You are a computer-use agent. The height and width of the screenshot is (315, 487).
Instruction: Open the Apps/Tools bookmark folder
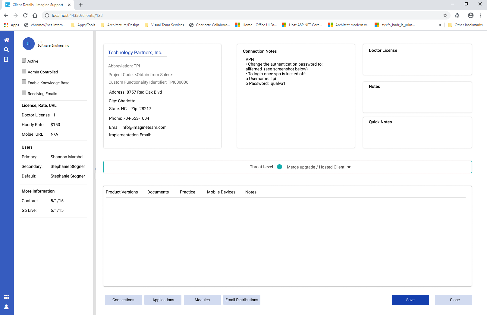pyautogui.click(x=83, y=25)
